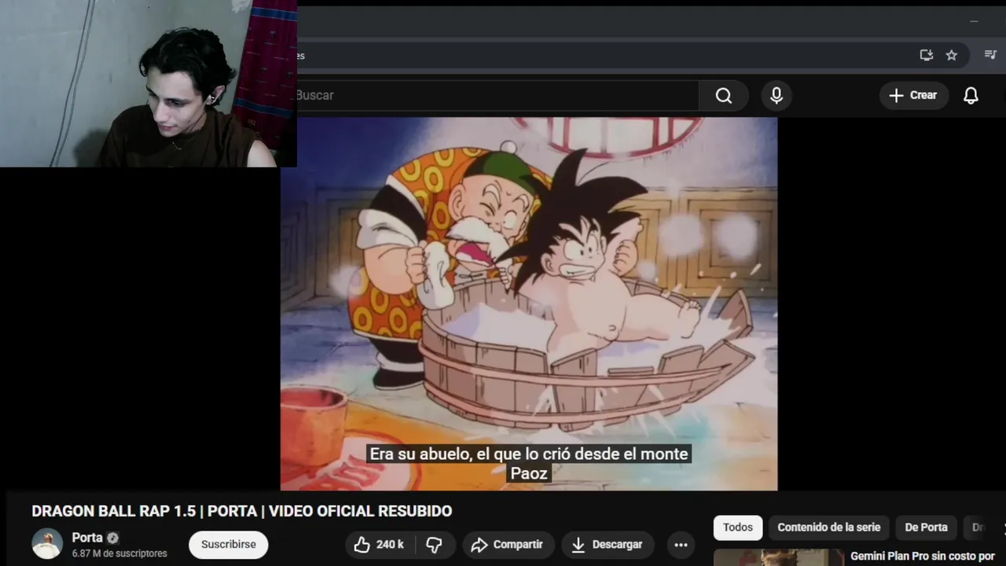The height and width of the screenshot is (566, 1006).
Task: Open the media control icon in browser toolbar
Action: pos(990,55)
